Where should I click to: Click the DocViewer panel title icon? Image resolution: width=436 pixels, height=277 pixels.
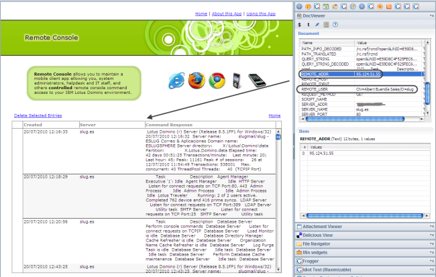point(299,16)
